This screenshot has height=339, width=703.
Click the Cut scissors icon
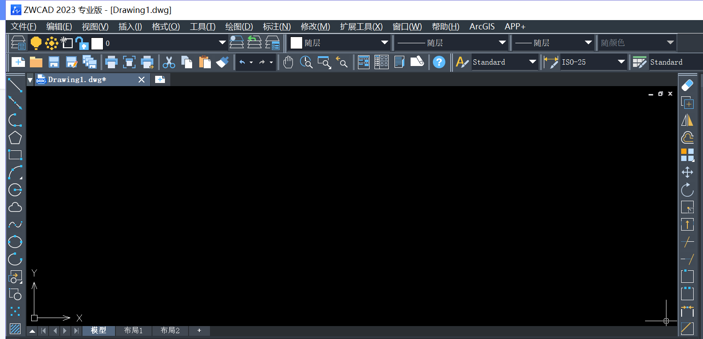tap(169, 62)
